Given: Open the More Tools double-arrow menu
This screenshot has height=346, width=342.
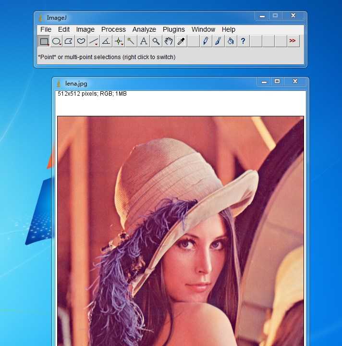Looking at the screenshot, I should pos(293,41).
